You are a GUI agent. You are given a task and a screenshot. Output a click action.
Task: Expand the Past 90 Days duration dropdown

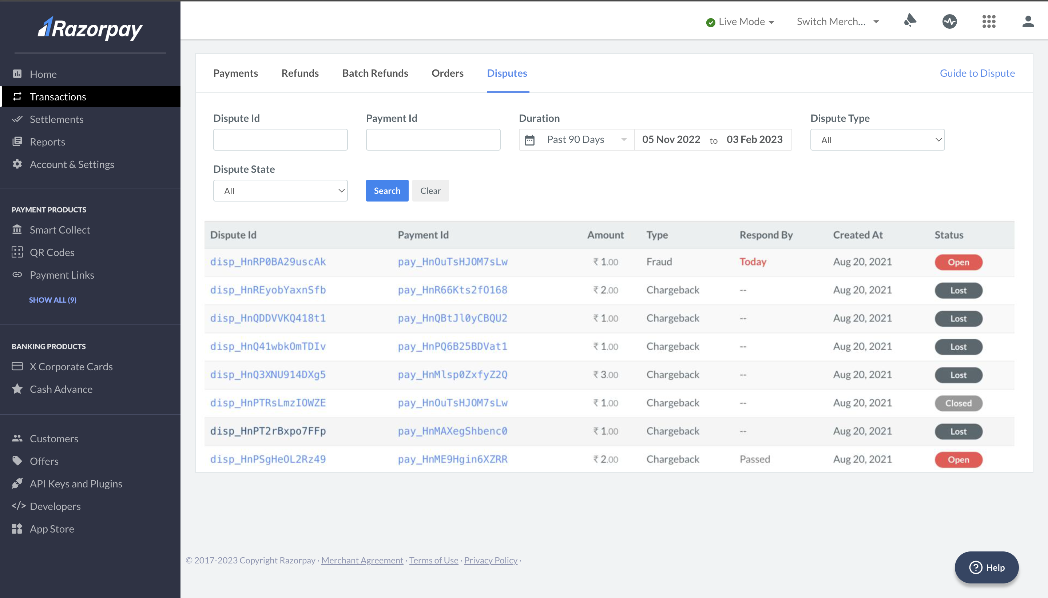click(577, 139)
